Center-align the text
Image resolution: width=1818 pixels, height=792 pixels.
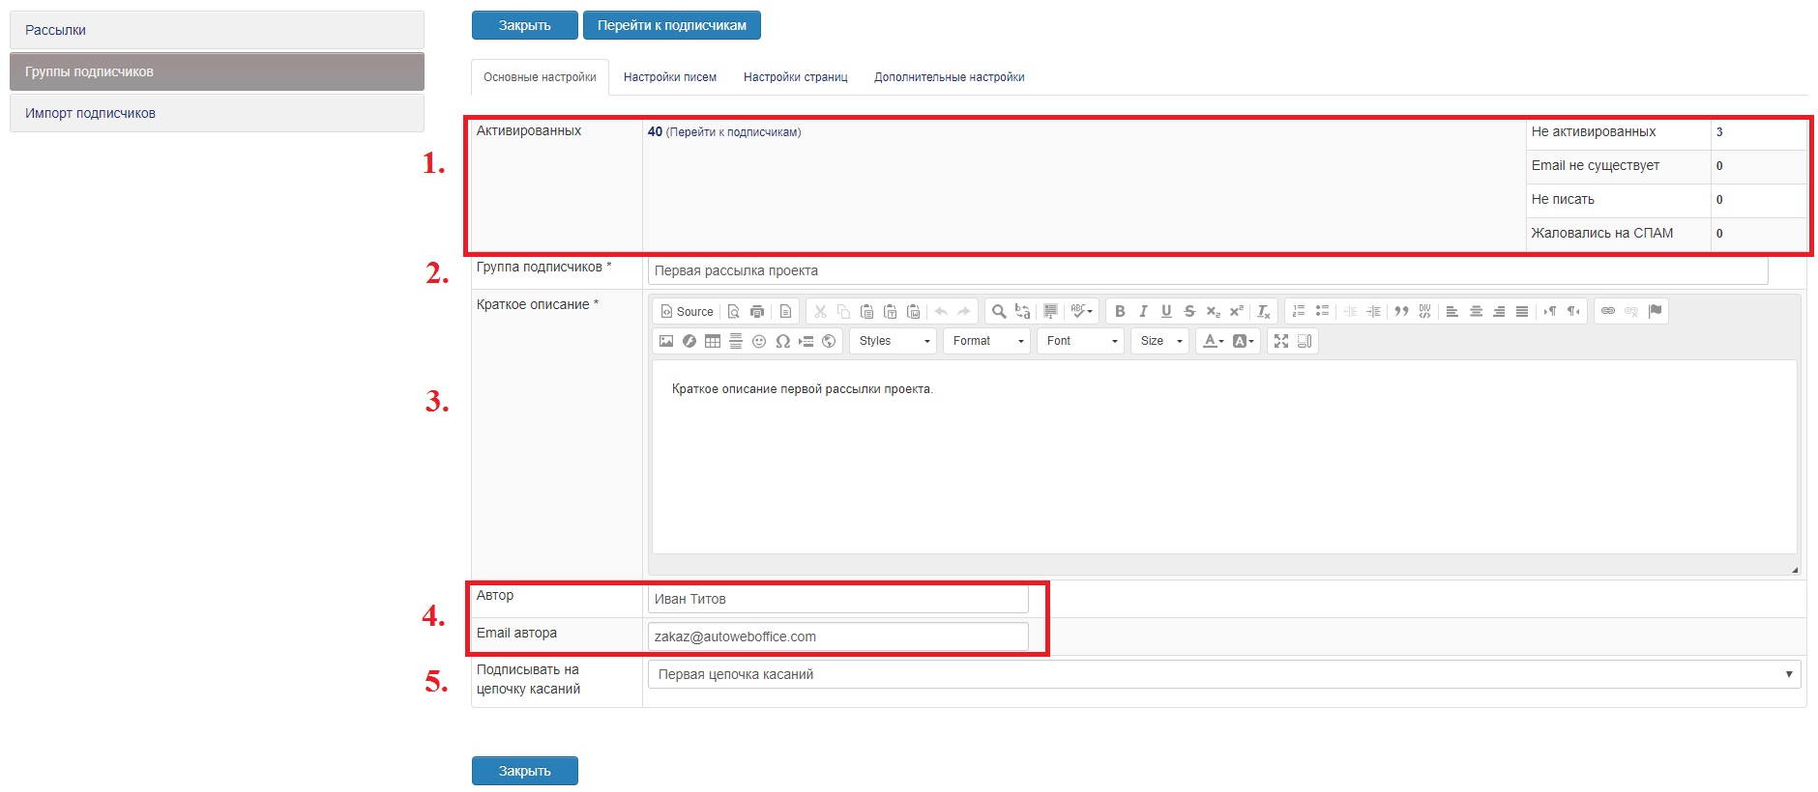pos(1476,311)
